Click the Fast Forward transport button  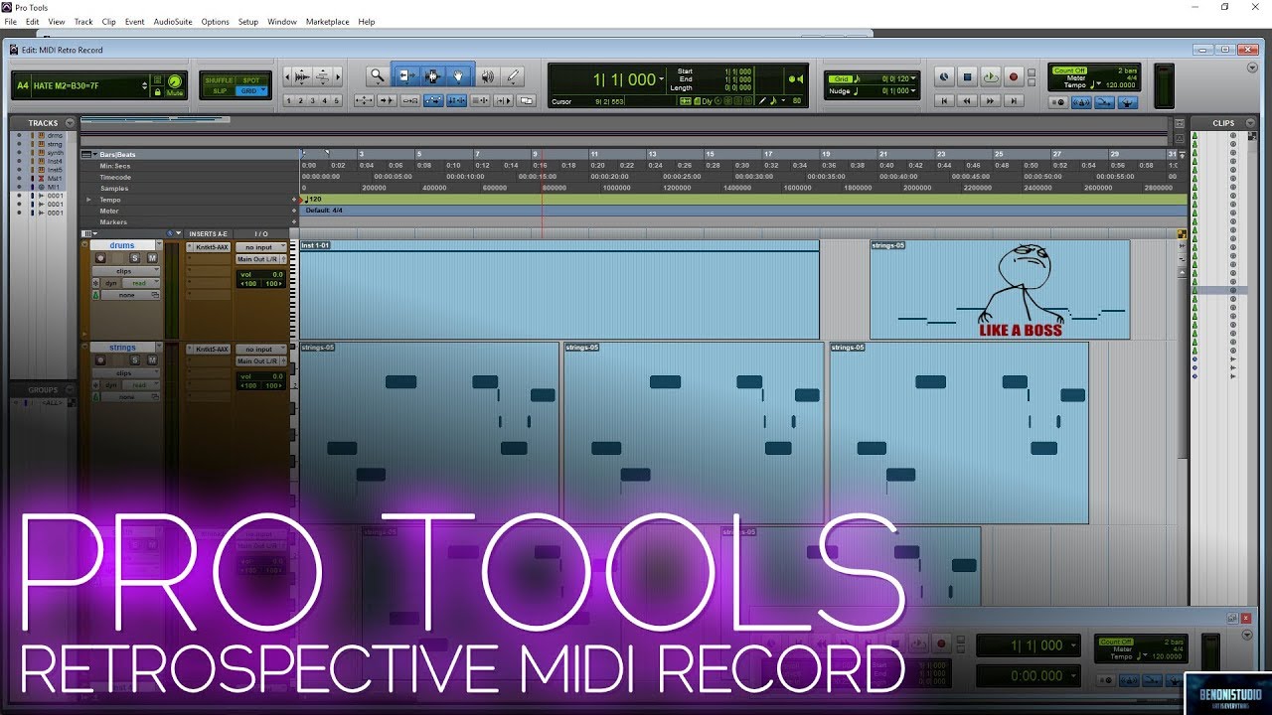coord(990,100)
